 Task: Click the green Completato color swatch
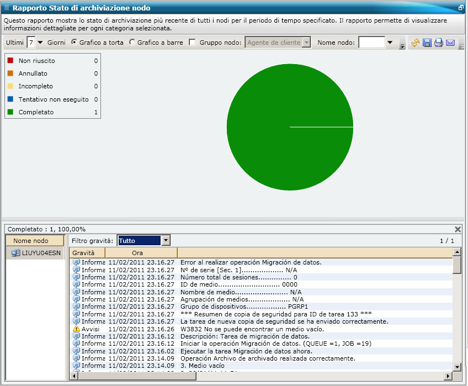coord(9,112)
